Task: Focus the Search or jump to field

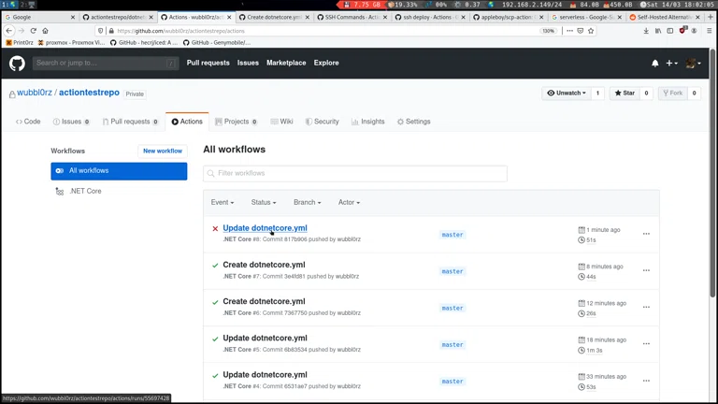Action: 105,64
